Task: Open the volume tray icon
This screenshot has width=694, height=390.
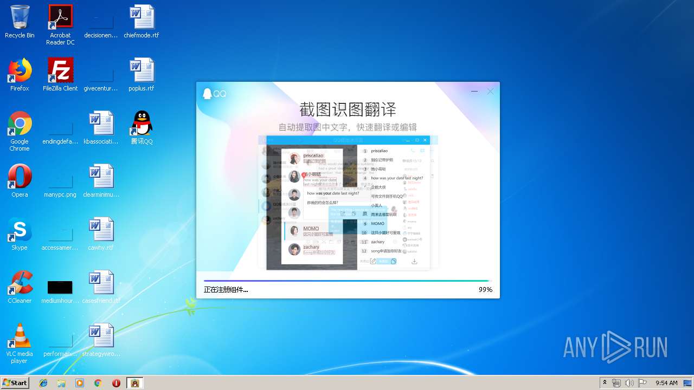Action: click(629, 383)
